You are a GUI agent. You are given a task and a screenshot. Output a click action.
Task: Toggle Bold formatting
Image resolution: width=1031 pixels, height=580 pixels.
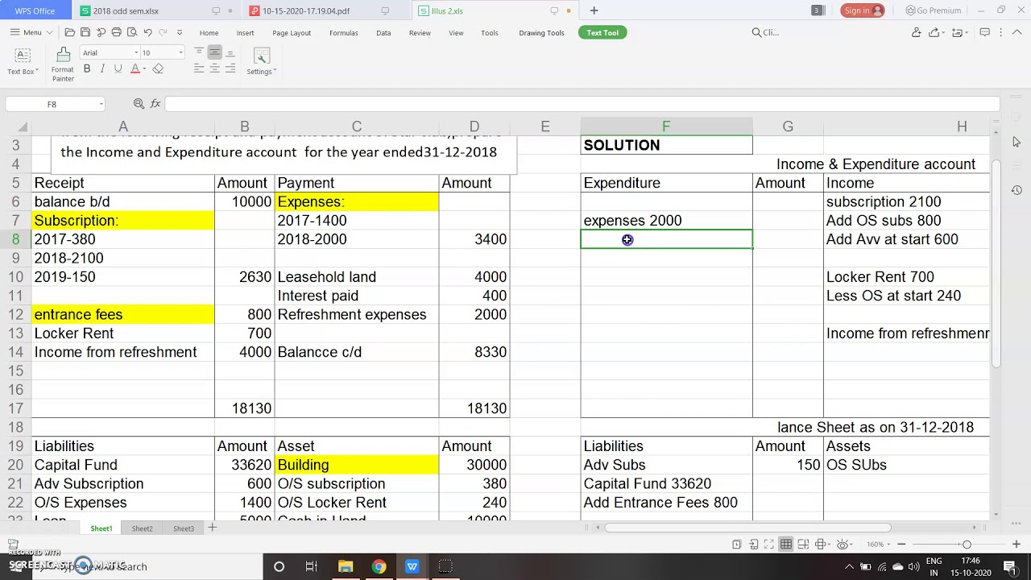[87, 69]
